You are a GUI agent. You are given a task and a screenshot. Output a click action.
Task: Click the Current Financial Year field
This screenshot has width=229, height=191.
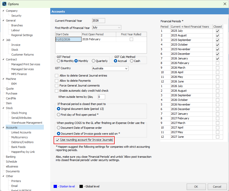pos(98,20)
